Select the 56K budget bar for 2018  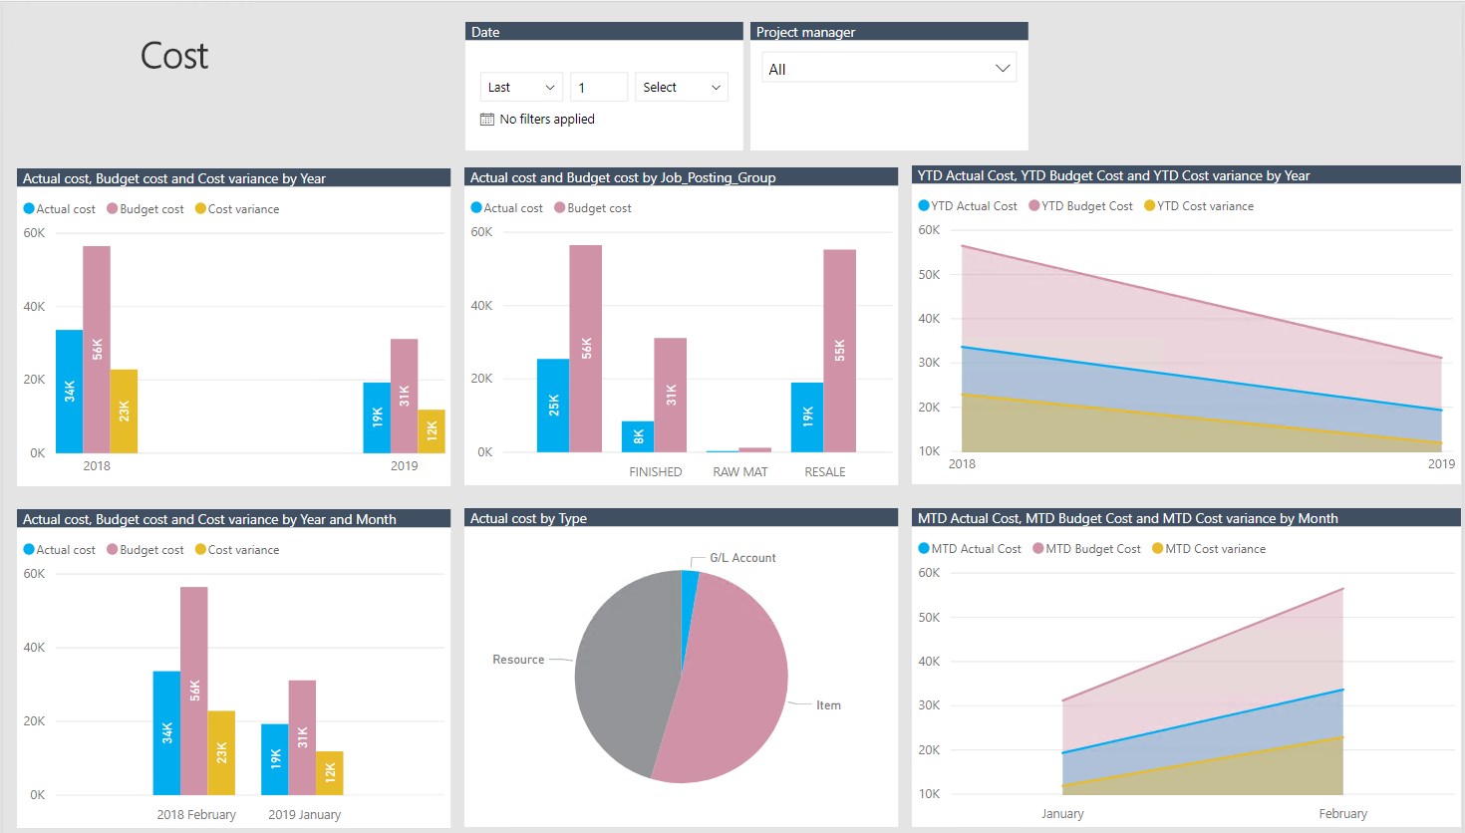(x=97, y=349)
